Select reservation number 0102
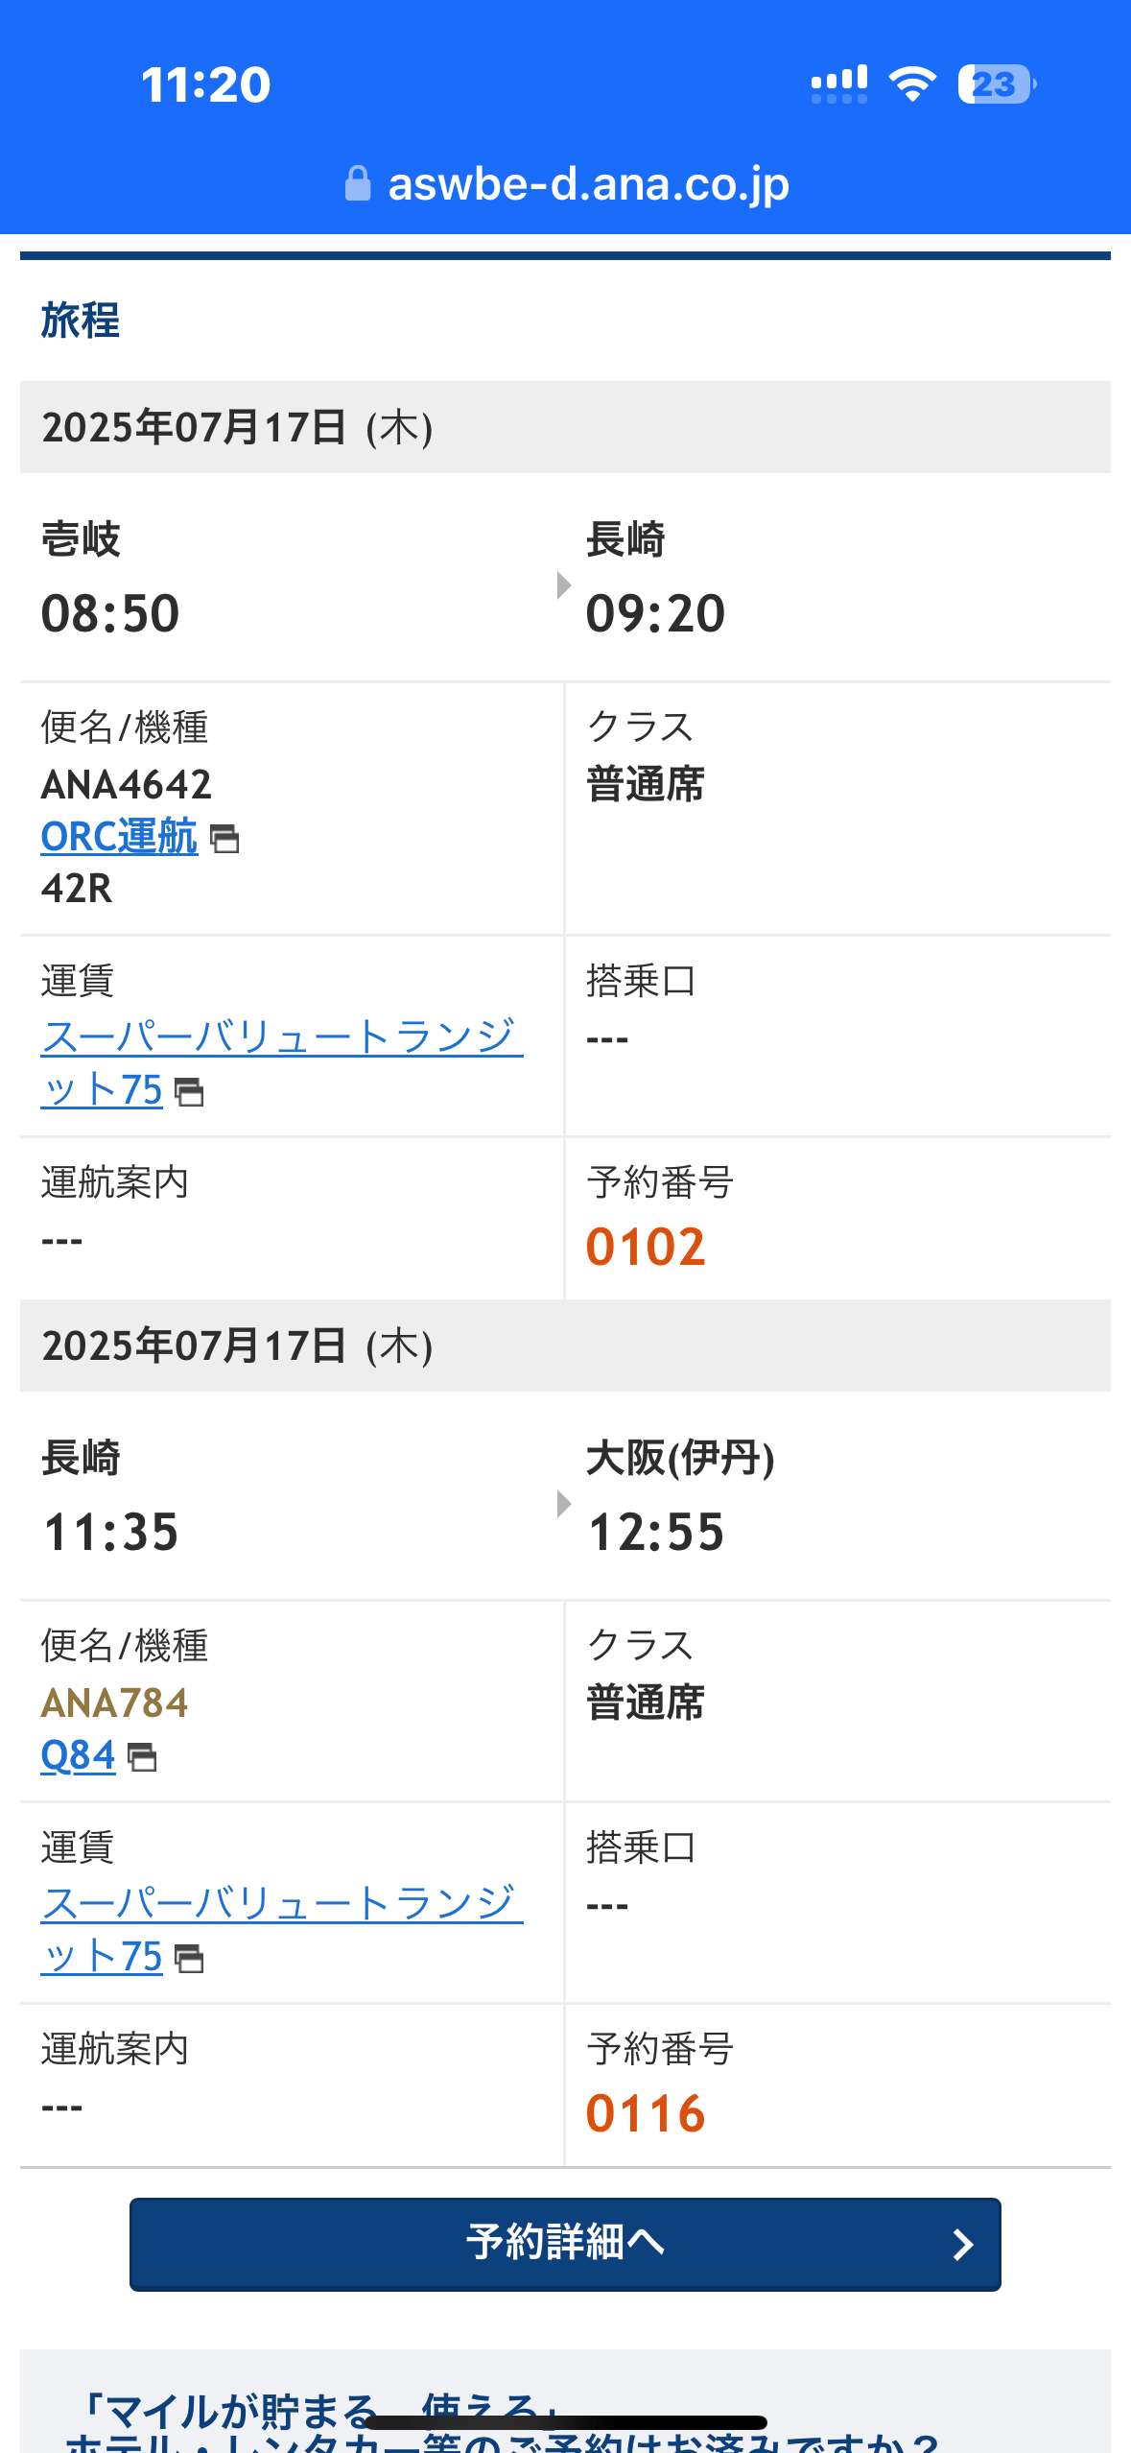1131x2453 pixels. [x=646, y=1247]
